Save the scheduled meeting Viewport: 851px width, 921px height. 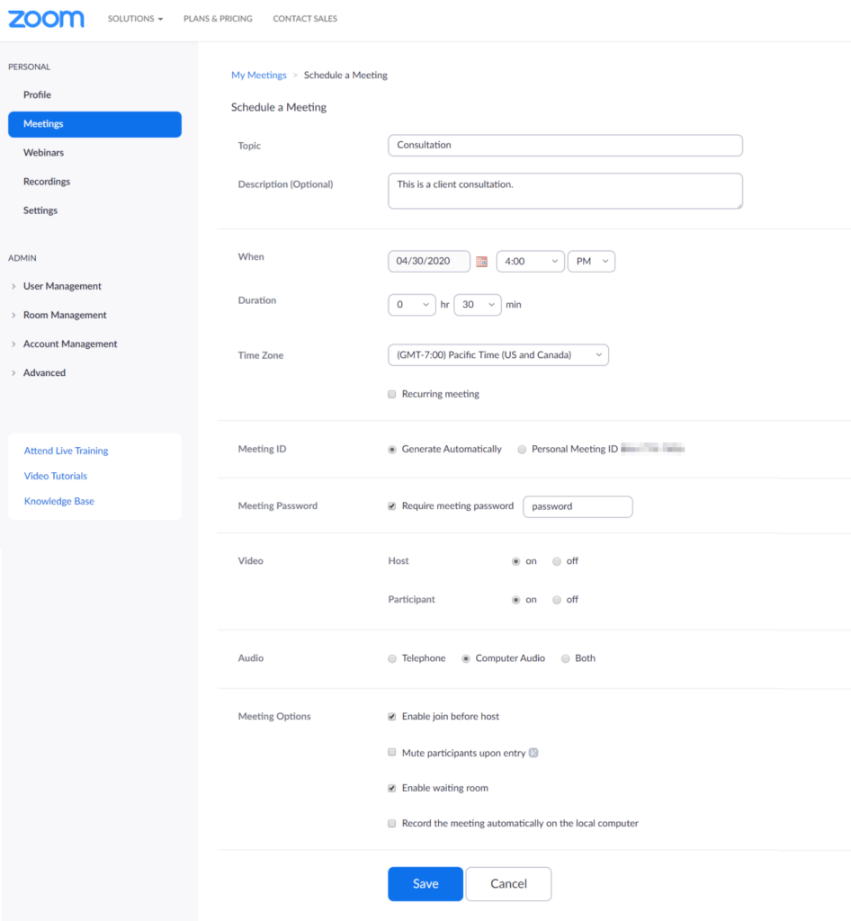425,883
